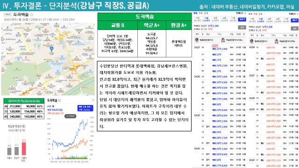Click the 교통 S header cell
299x168 pixels.
click(x=117, y=25)
